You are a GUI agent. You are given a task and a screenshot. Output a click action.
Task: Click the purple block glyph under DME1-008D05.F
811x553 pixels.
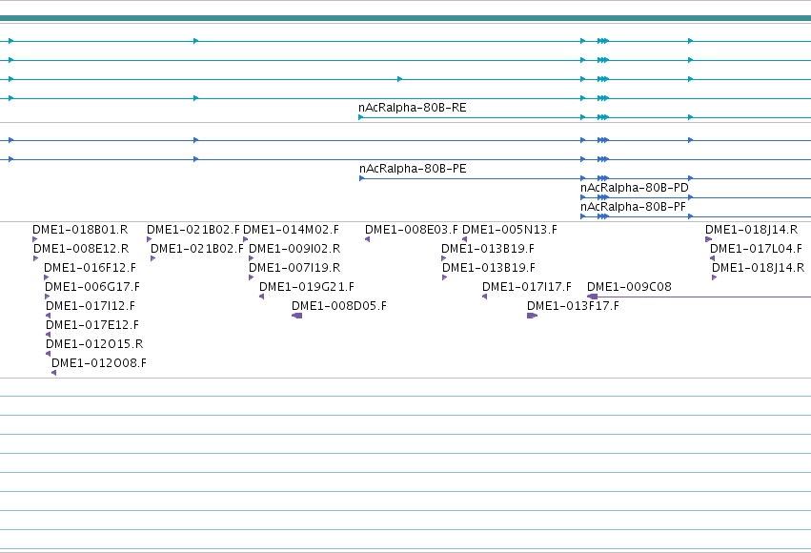click(297, 316)
